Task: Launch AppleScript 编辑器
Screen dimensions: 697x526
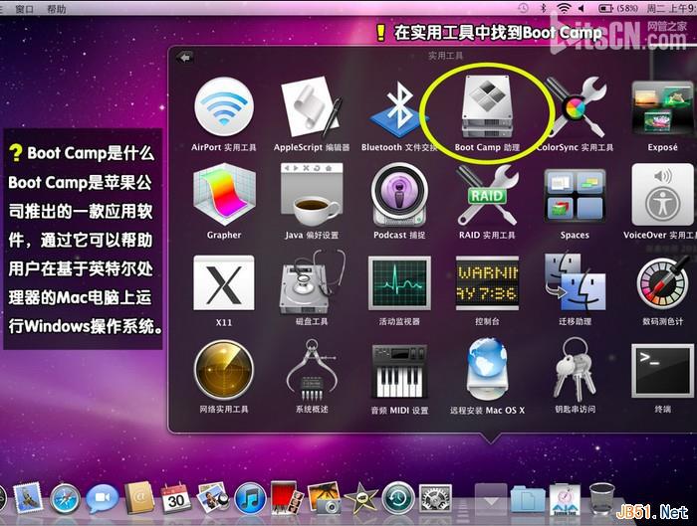Action: point(311,107)
